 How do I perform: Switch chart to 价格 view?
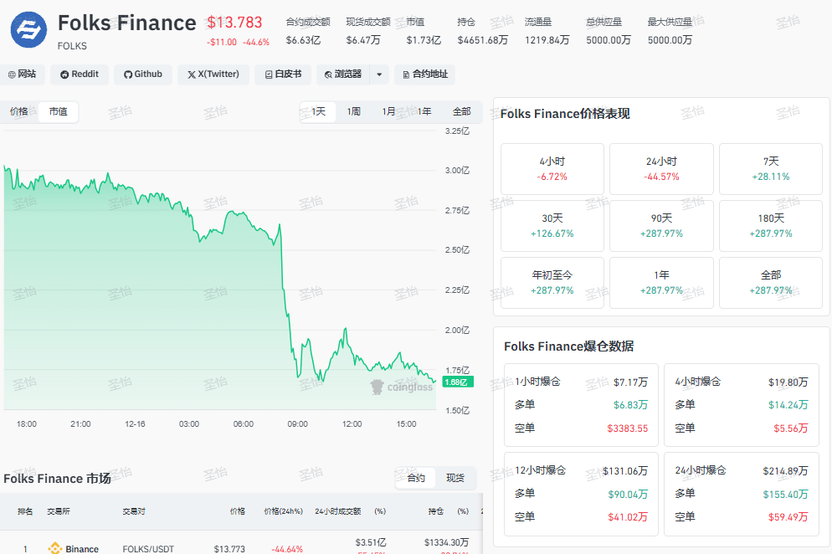(x=19, y=111)
